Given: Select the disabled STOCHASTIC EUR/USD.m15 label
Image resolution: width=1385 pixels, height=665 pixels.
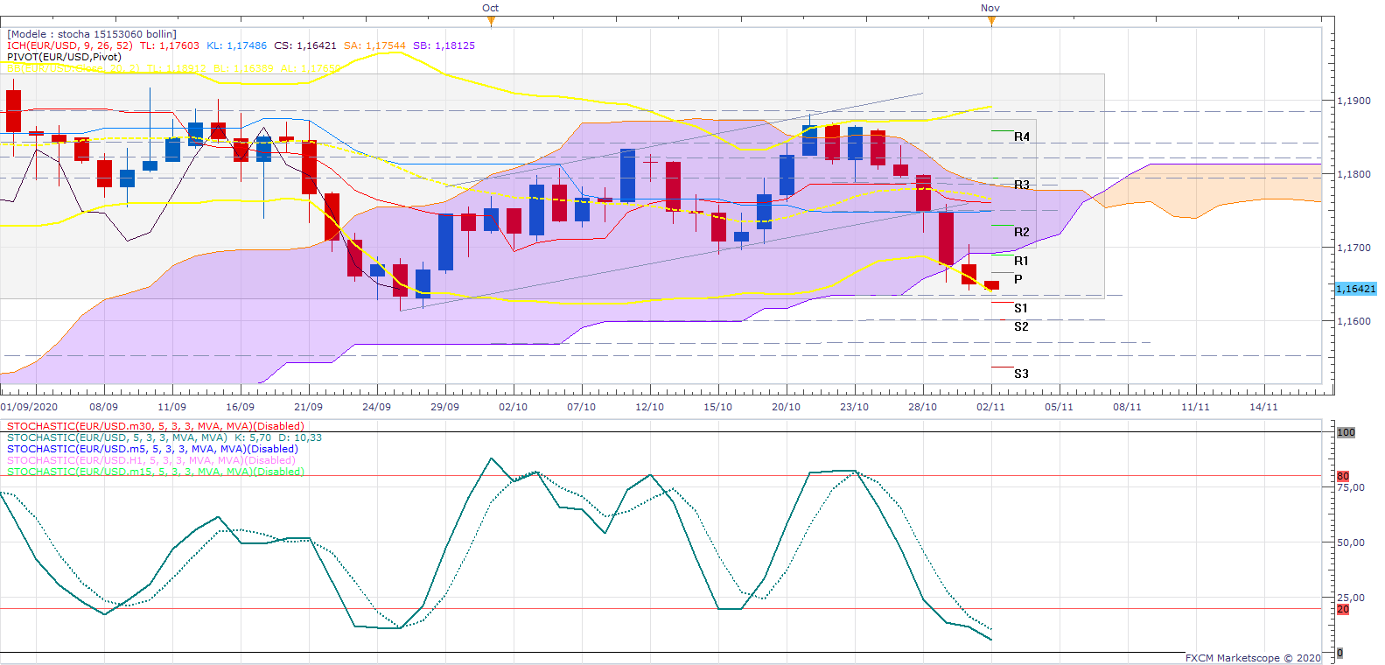Looking at the screenshot, I should coord(156,472).
